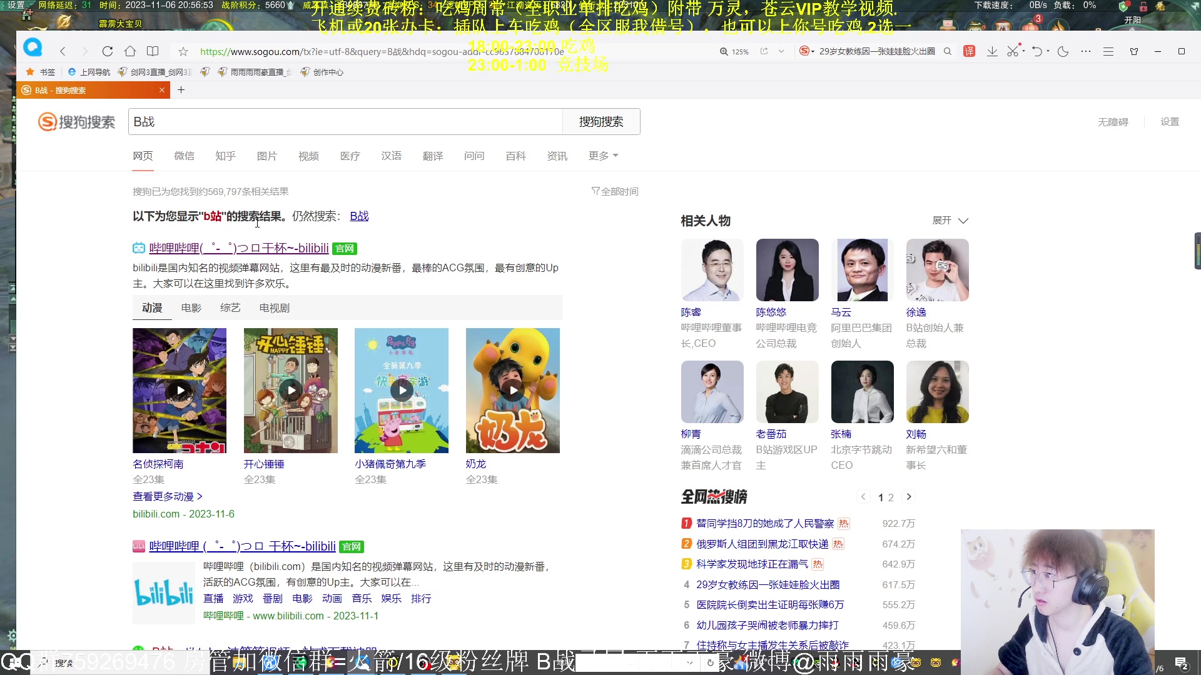Reload the current Sogou page

[x=108, y=51]
